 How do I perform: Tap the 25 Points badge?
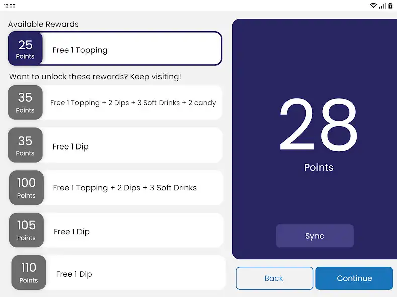tap(25, 49)
